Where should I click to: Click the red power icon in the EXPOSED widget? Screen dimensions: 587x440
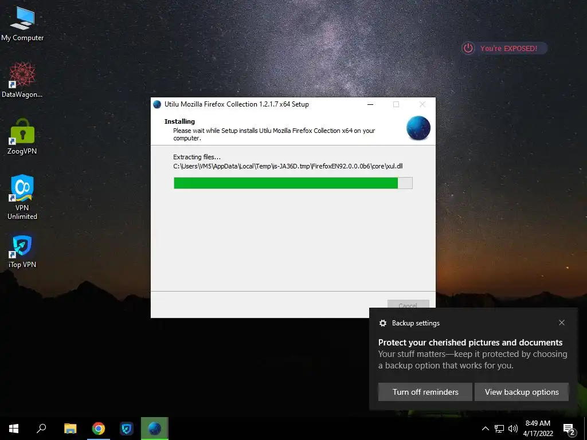pyautogui.click(x=468, y=48)
